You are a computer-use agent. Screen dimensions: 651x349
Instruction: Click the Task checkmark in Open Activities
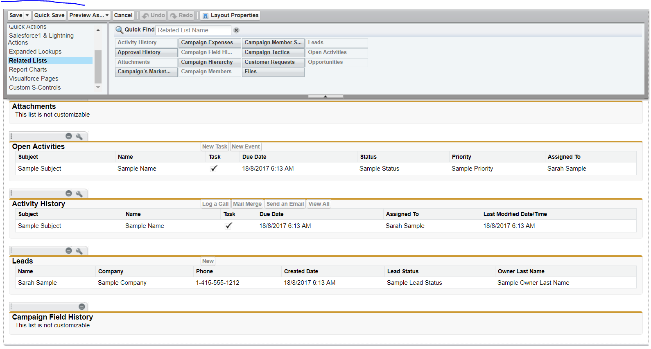coord(214,169)
